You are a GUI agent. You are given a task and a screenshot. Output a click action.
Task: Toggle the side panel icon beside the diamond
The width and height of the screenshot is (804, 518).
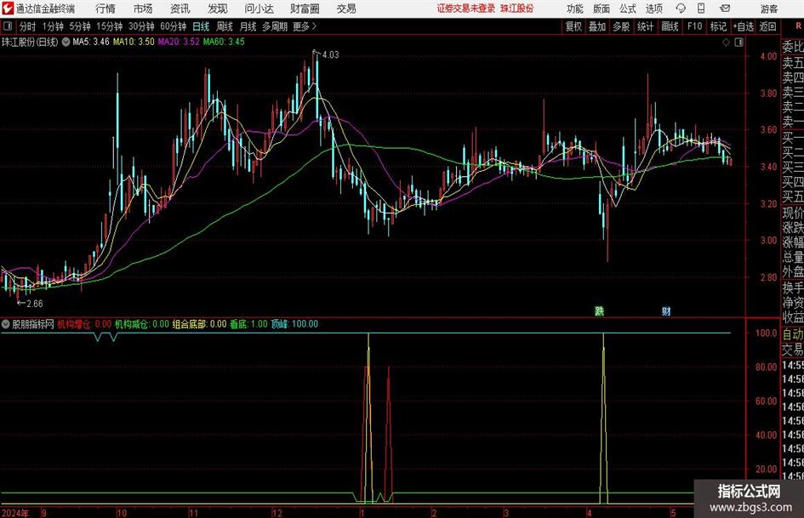pos(738,43)
